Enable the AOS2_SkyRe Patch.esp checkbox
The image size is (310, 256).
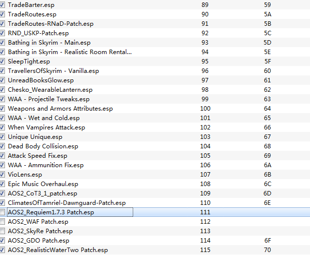[2, 231]
